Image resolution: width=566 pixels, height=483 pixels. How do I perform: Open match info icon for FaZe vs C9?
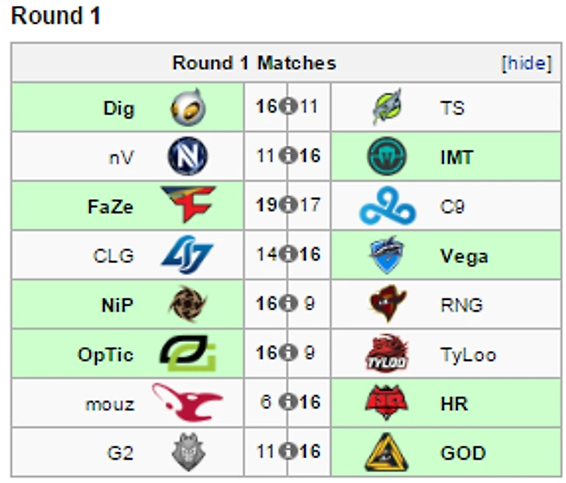click(288, 205)
